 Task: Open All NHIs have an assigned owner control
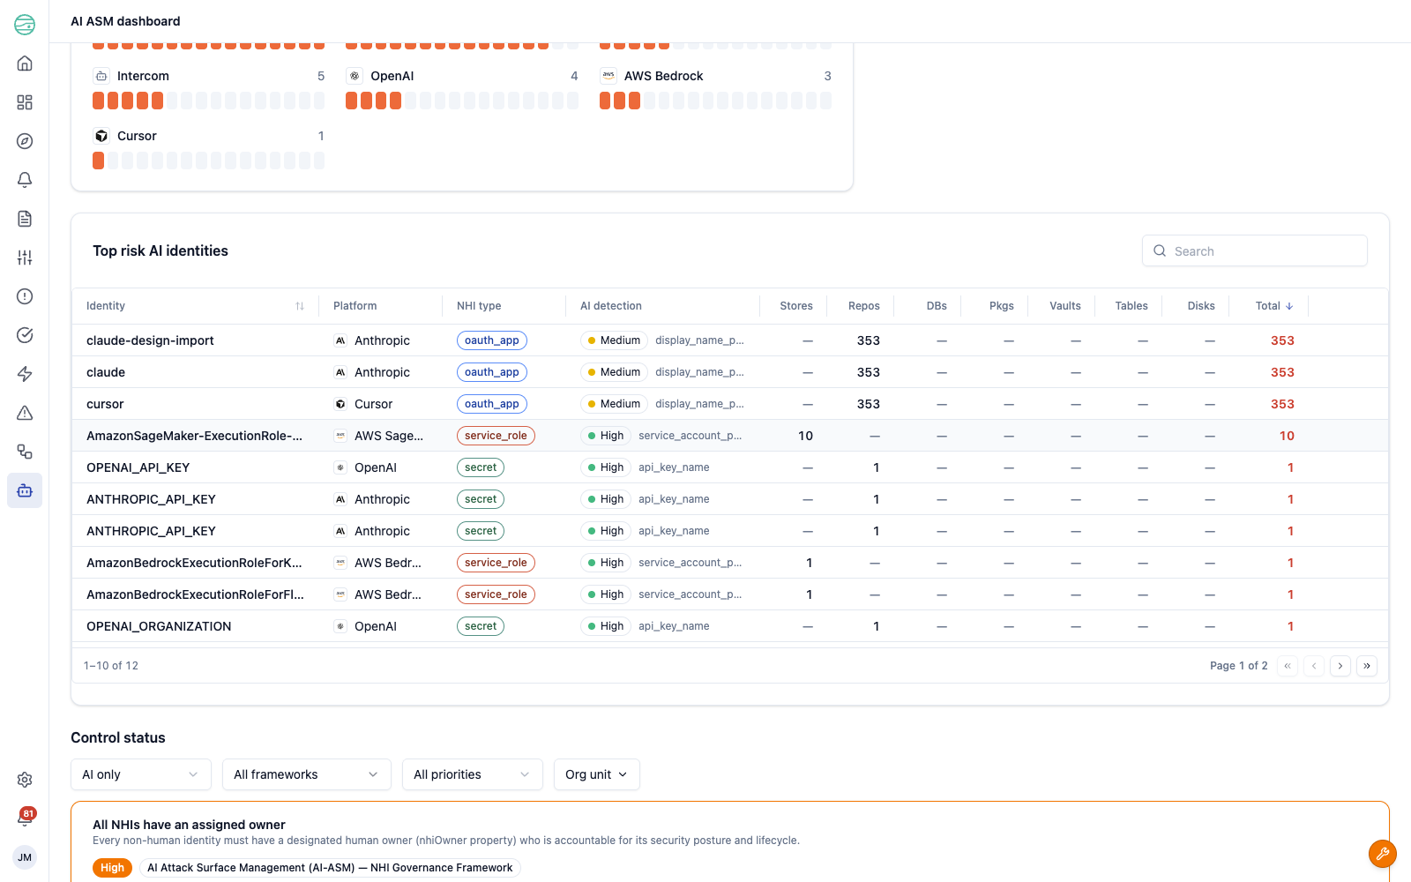pos(189,825)
